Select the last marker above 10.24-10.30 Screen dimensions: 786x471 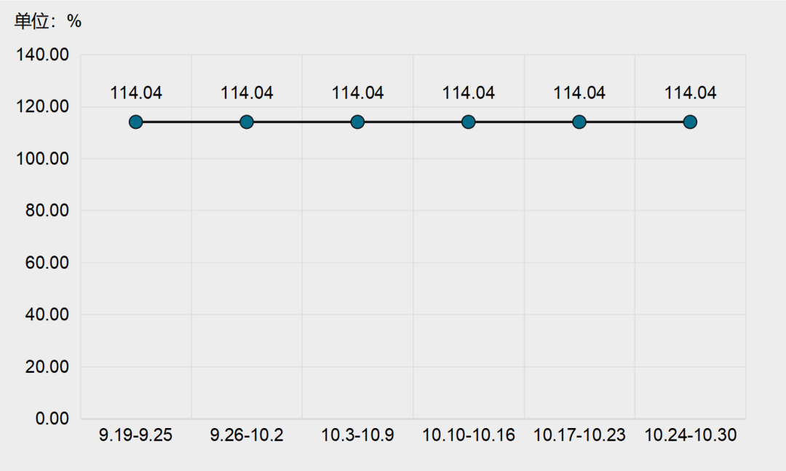690,122
